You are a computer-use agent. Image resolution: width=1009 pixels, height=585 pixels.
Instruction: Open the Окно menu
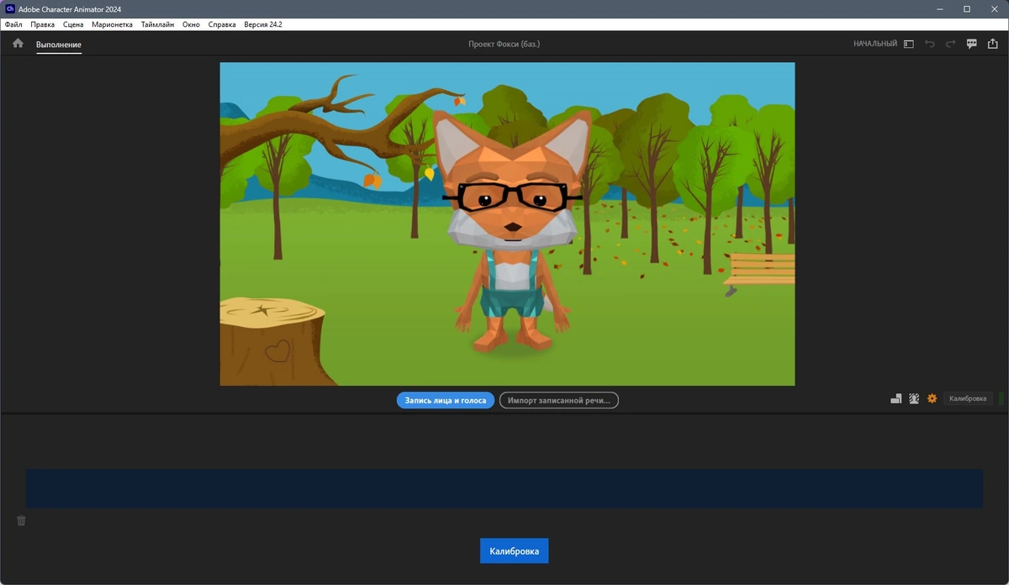[191, 24]
